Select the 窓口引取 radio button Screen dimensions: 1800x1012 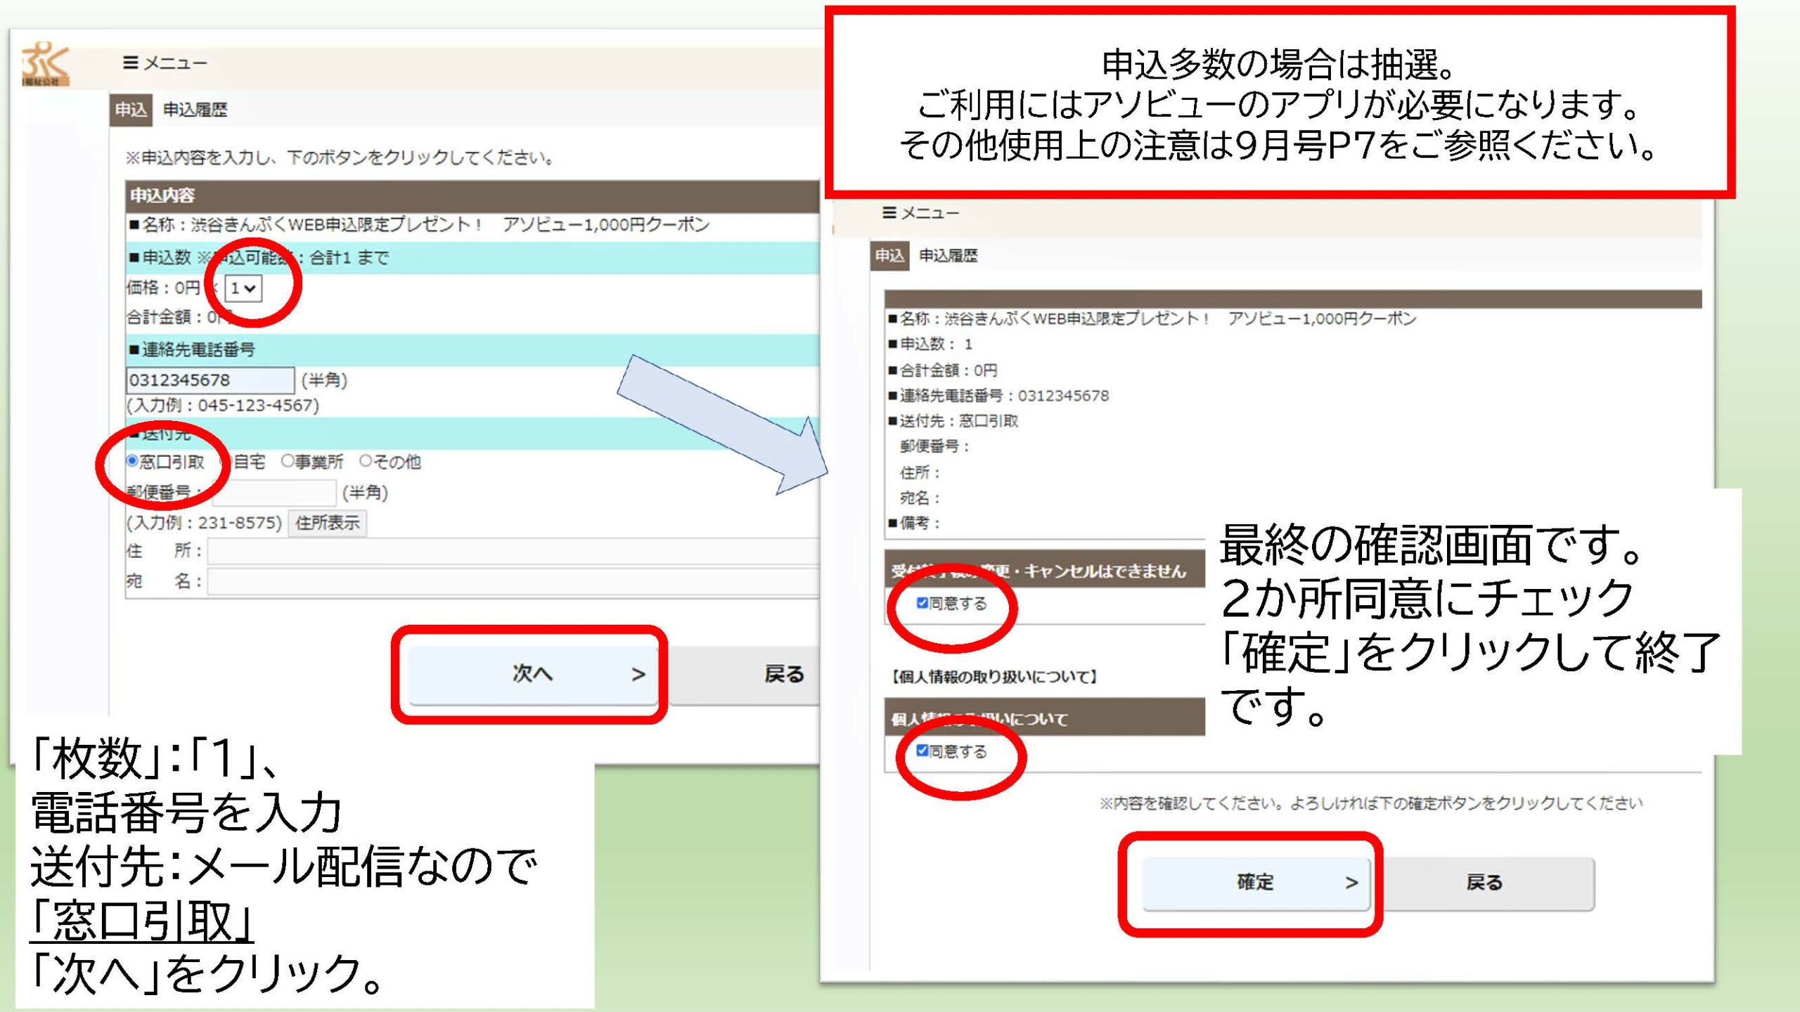(132, 461)
